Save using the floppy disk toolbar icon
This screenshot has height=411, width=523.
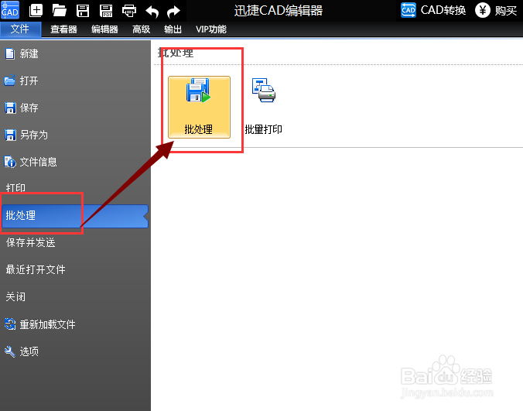coord(83,11)
